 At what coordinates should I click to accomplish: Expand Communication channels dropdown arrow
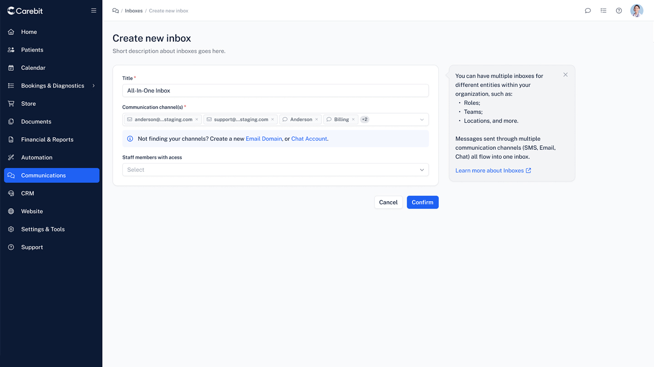click(422, 119)
